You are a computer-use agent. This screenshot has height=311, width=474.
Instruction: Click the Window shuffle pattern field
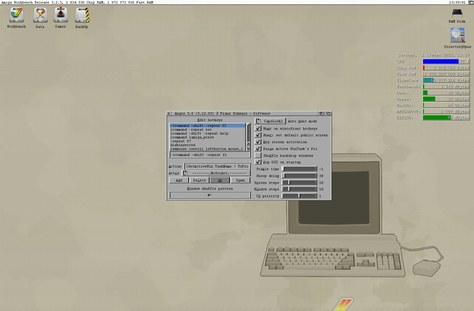(210, 195)
